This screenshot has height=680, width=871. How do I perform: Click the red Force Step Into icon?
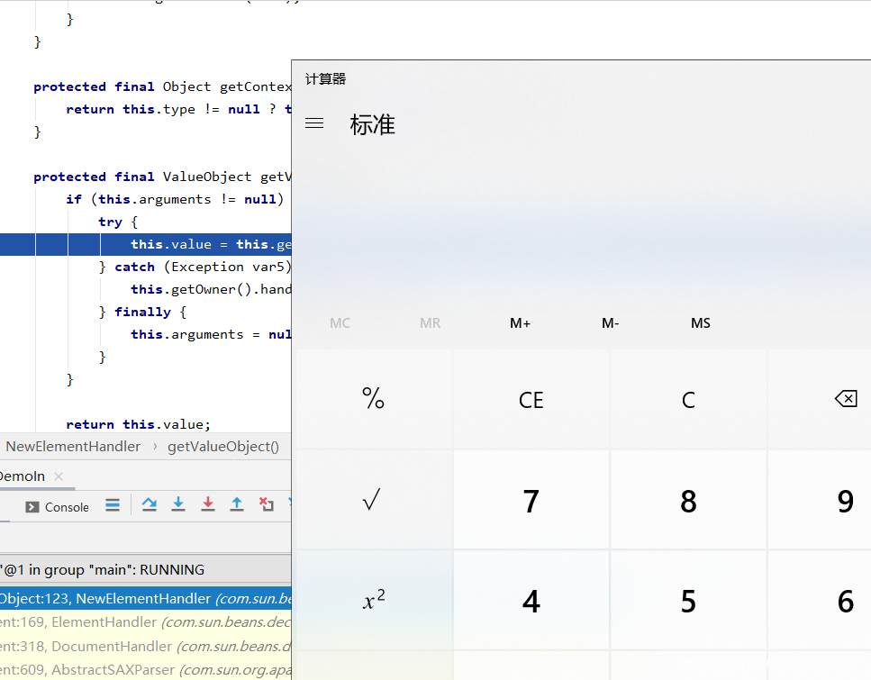[x=208, y=504]
